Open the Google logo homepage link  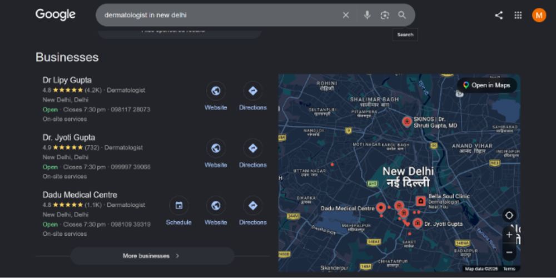(x=55, y=14)
